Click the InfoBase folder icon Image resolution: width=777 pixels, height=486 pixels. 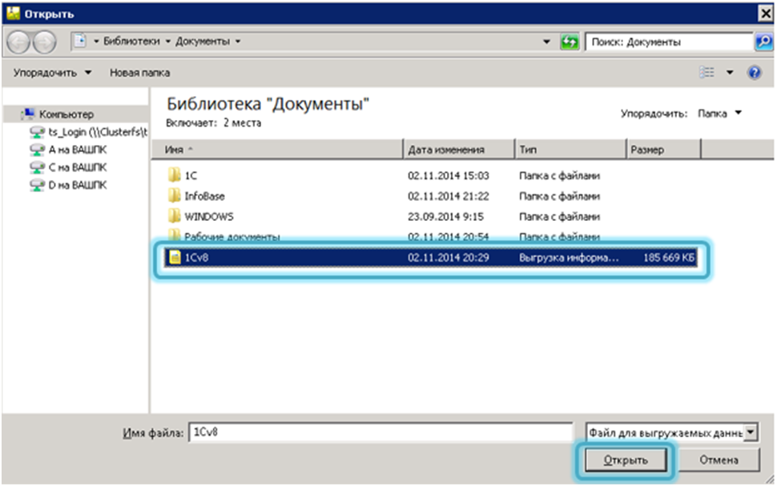pos(175,195)
